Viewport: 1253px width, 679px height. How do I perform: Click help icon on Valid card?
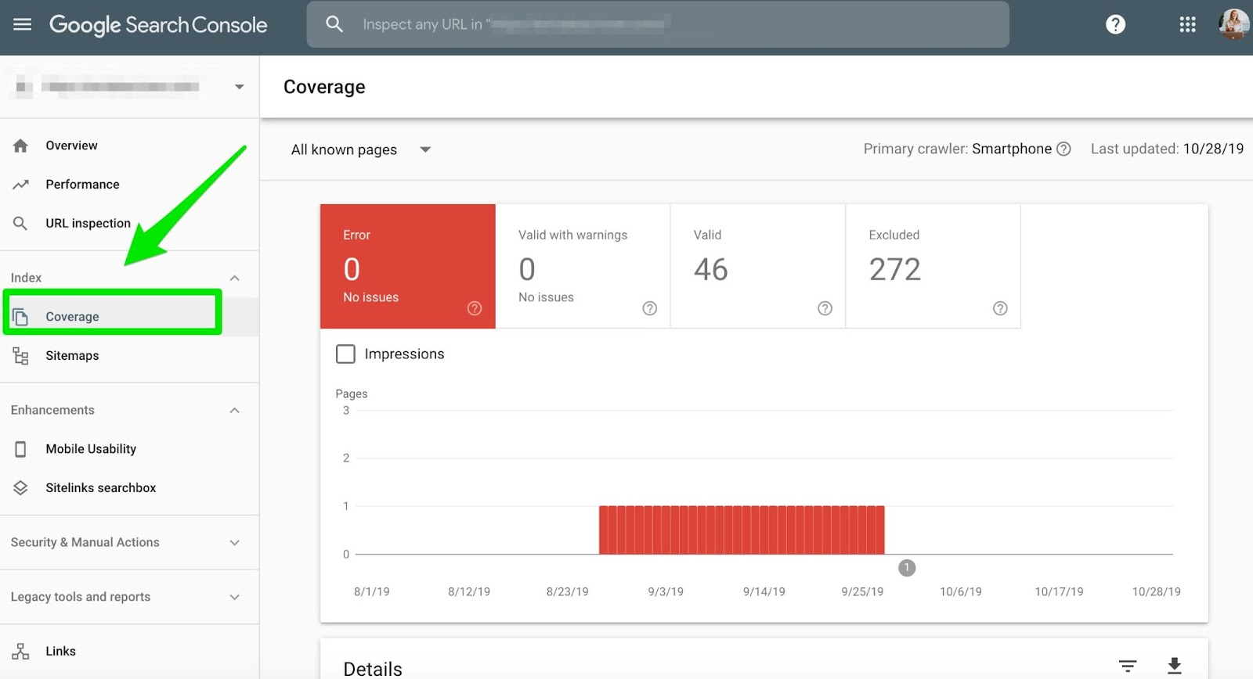[x=825, y=308]
